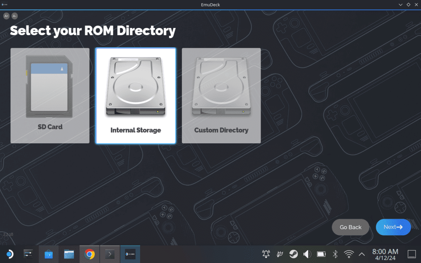This screenshot has height=263, width=421.
Task: Open Wi-Fi networks from system tray
Action: pyautogui.click(x=349, y=254)
